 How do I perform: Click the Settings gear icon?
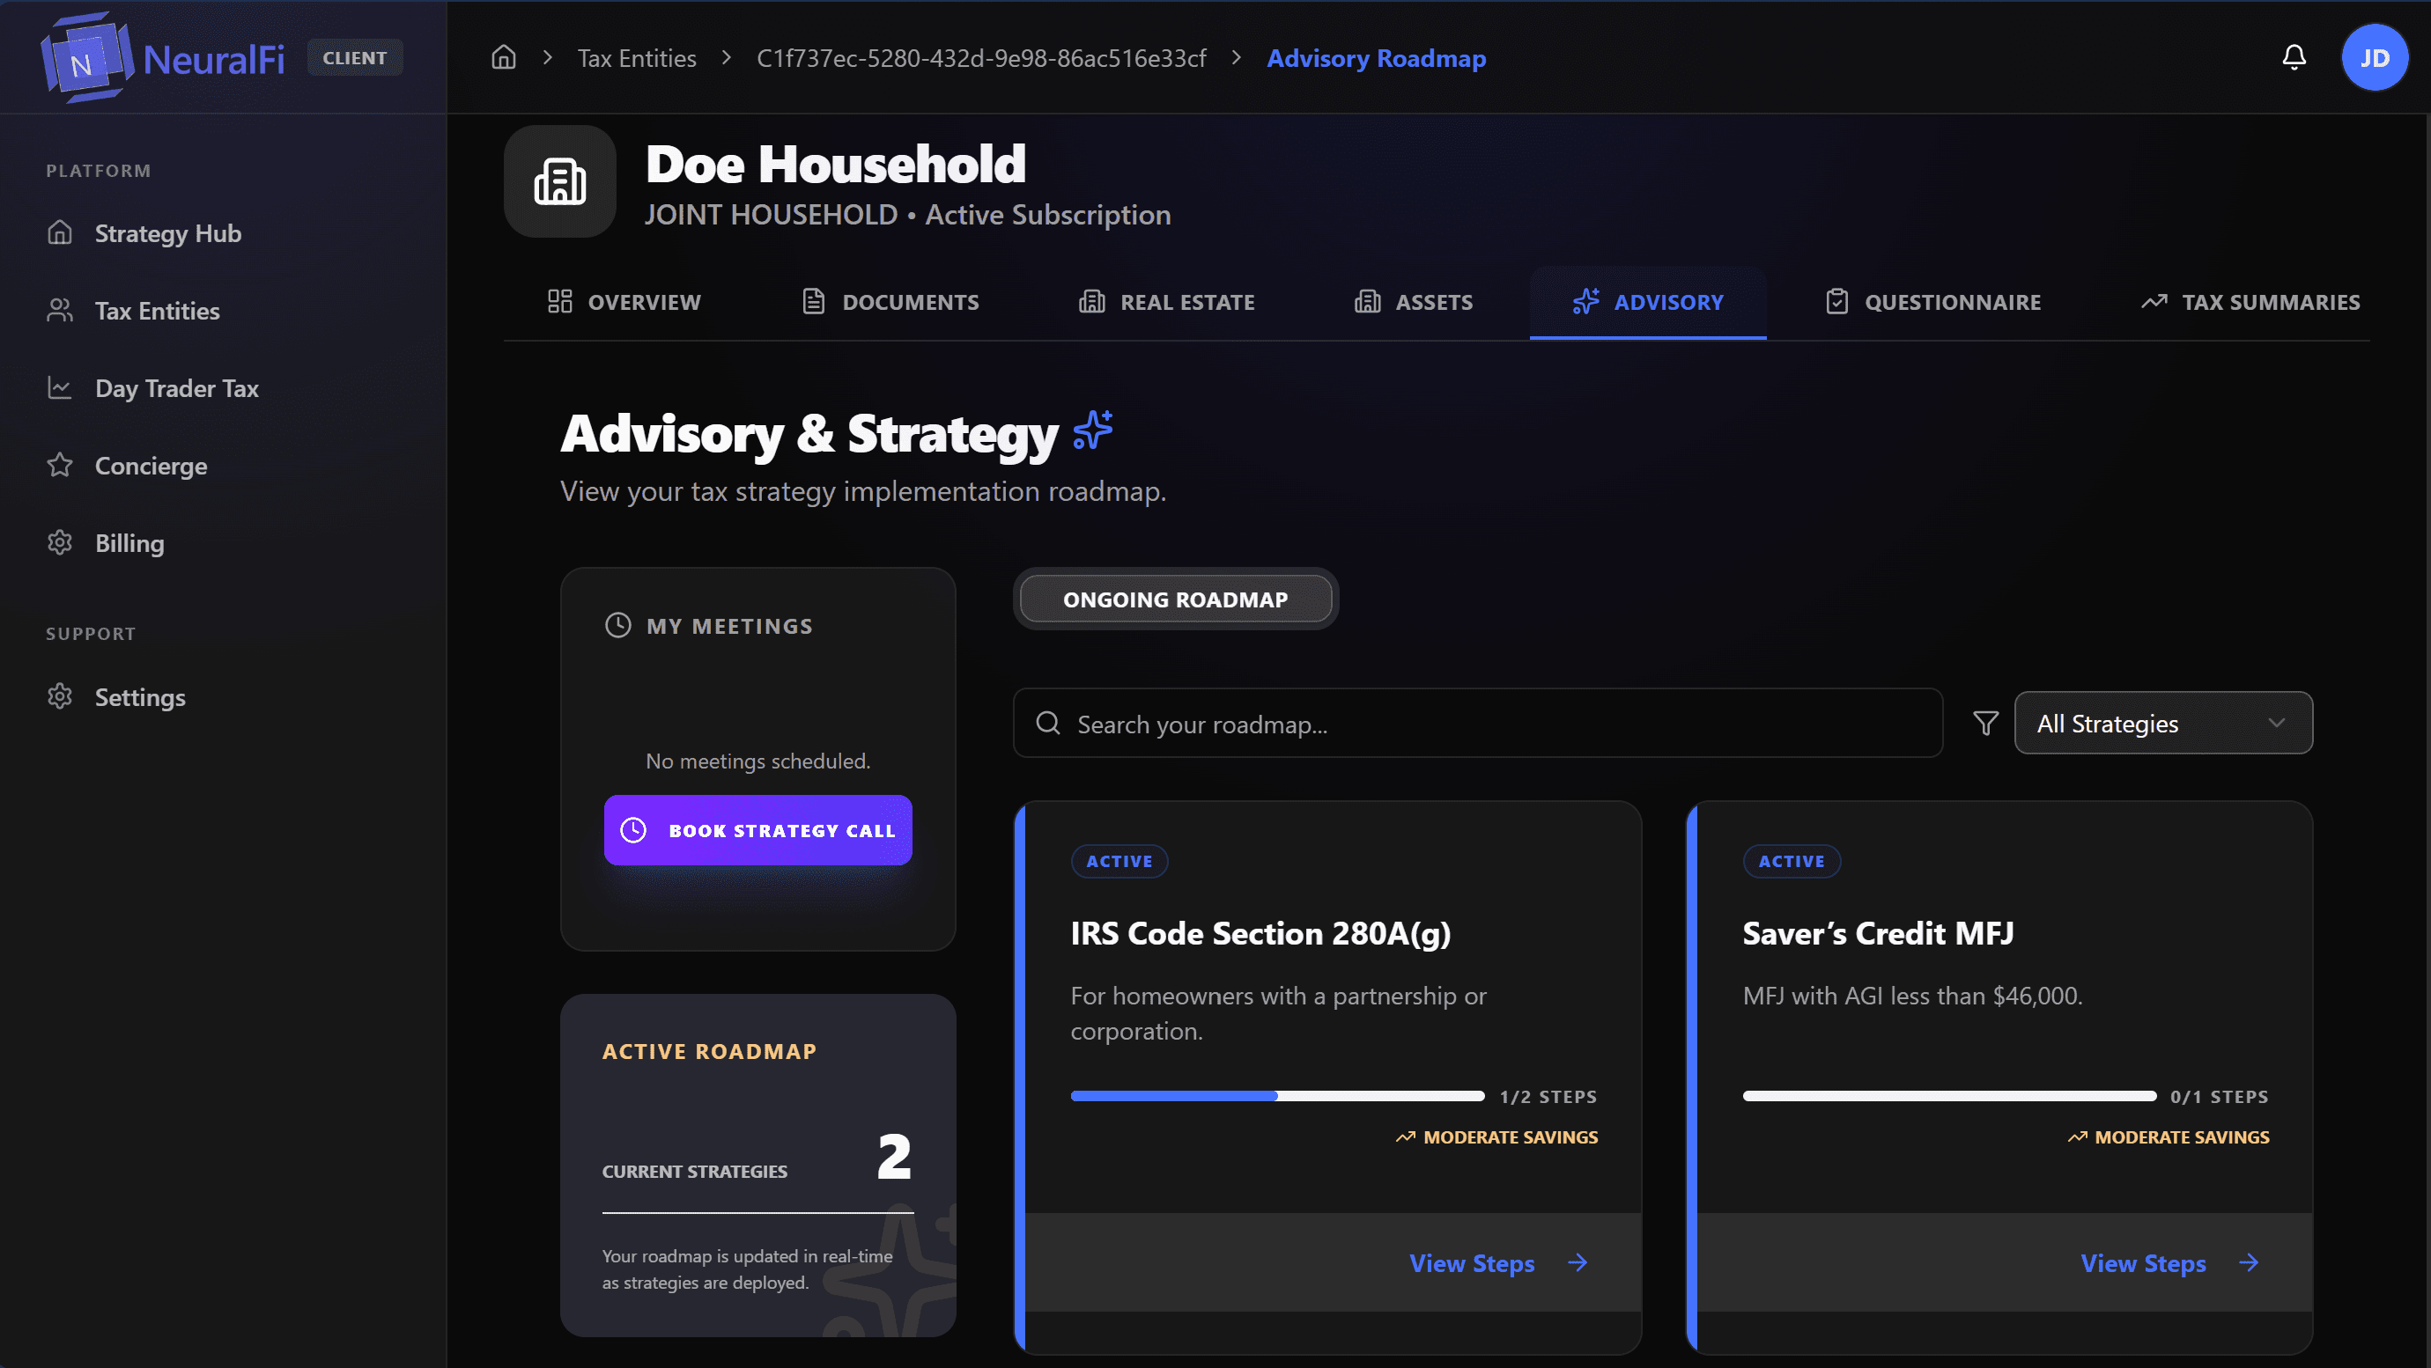point(60,696)
